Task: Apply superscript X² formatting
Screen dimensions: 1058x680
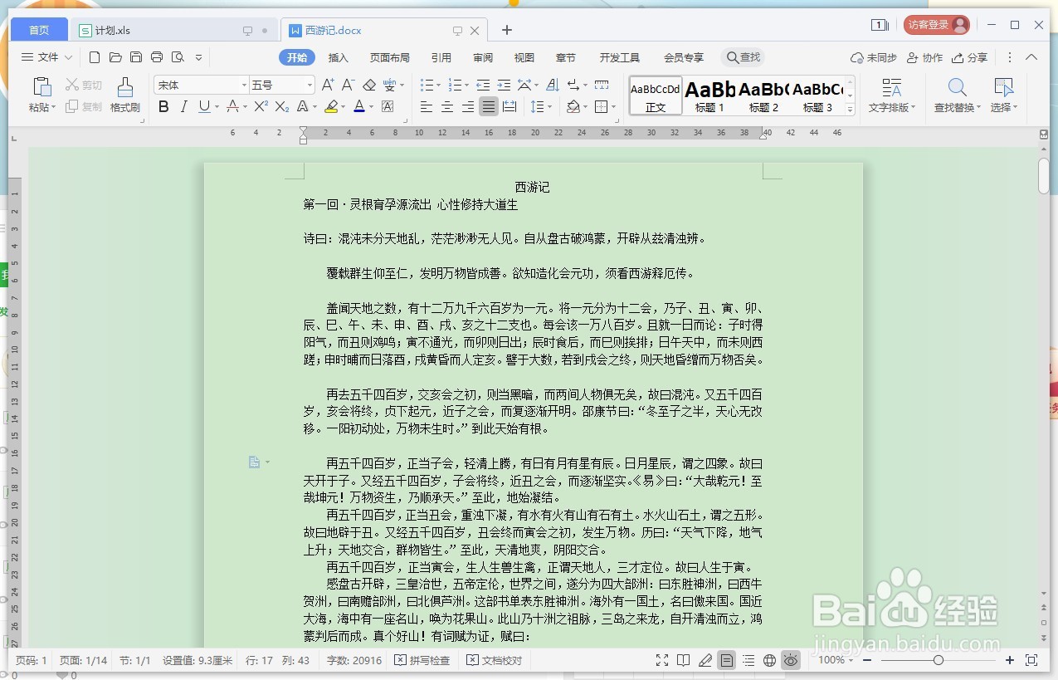Action: [x=261, y=106]
